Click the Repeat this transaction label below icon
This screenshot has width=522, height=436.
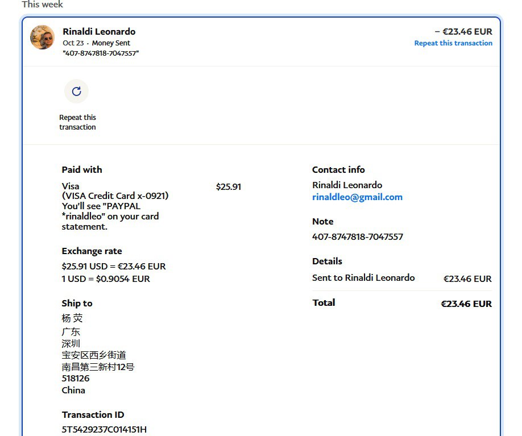coord(77,122)
